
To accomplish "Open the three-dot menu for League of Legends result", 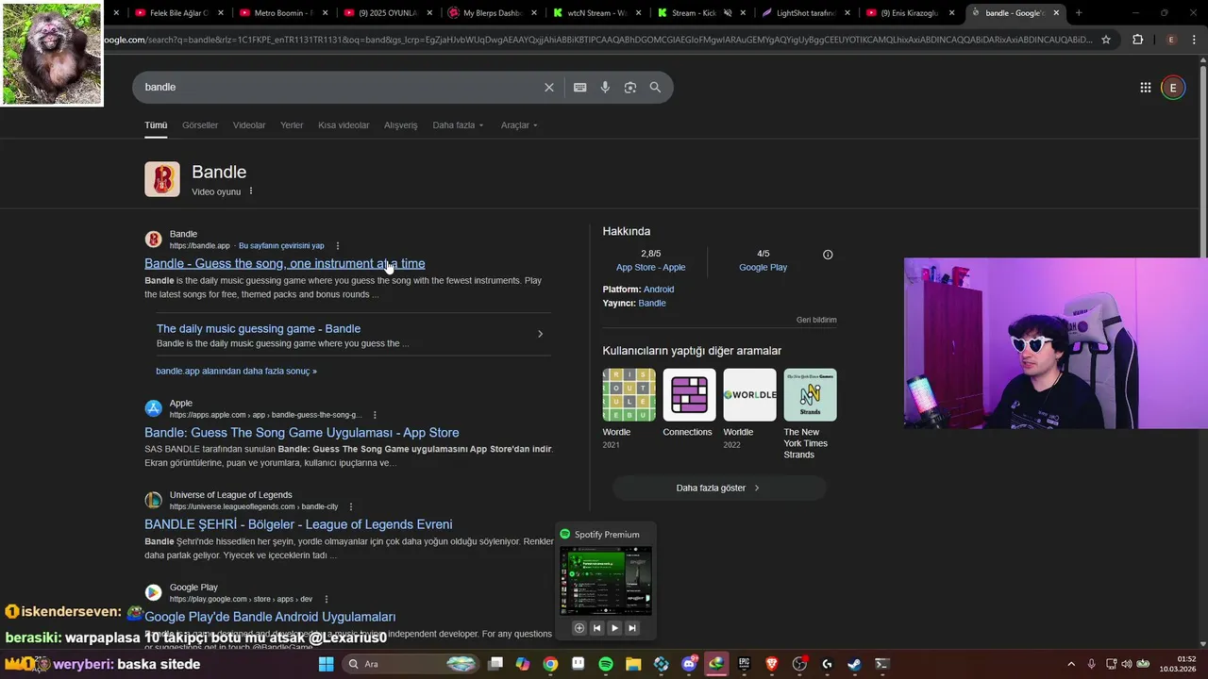I will [x=351, y=506].
